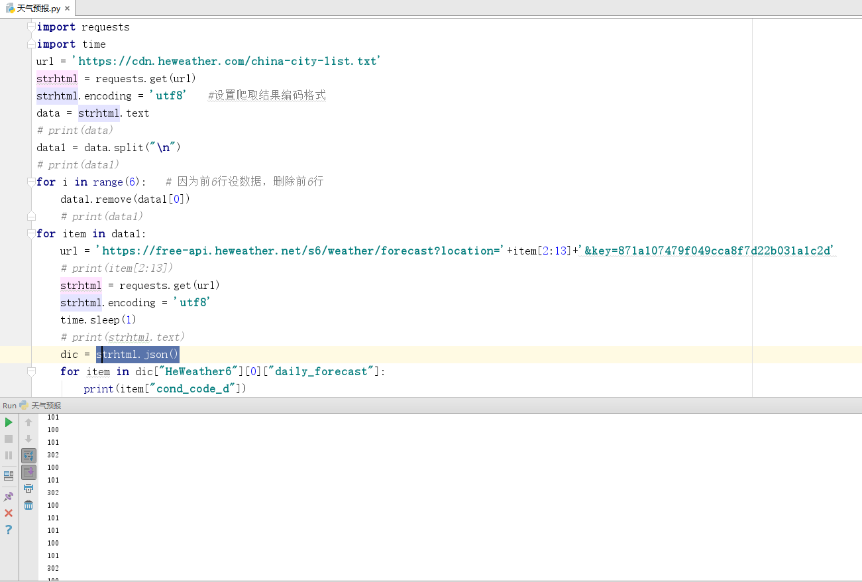Click the up stack trace arrow
Screen dimensions: 862x582
(x=28, y=422)
